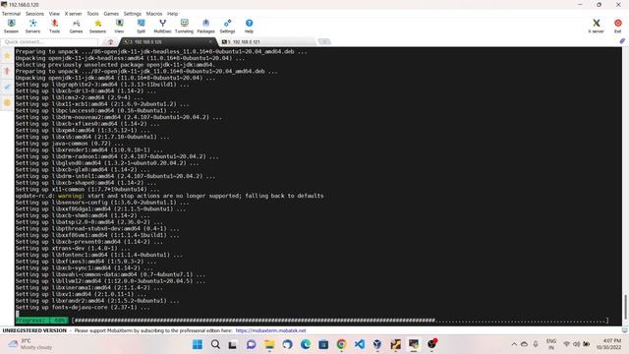Click the 'Setting up fonts-dejavu-core' line
Image resolution: width=629 pixels, height=354 pixels.
tap(83, 307)
